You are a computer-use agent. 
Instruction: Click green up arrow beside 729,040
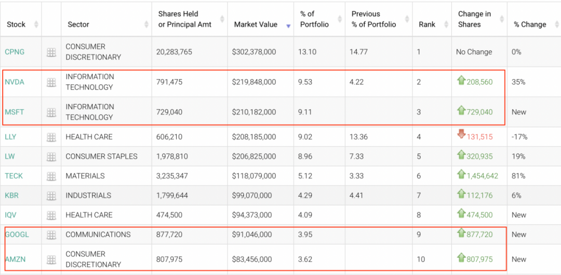point(461,111)
